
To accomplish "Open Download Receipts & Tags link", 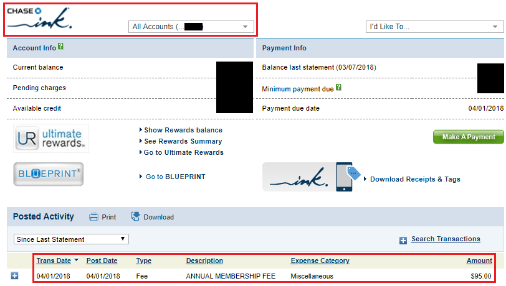I will 415,180.
